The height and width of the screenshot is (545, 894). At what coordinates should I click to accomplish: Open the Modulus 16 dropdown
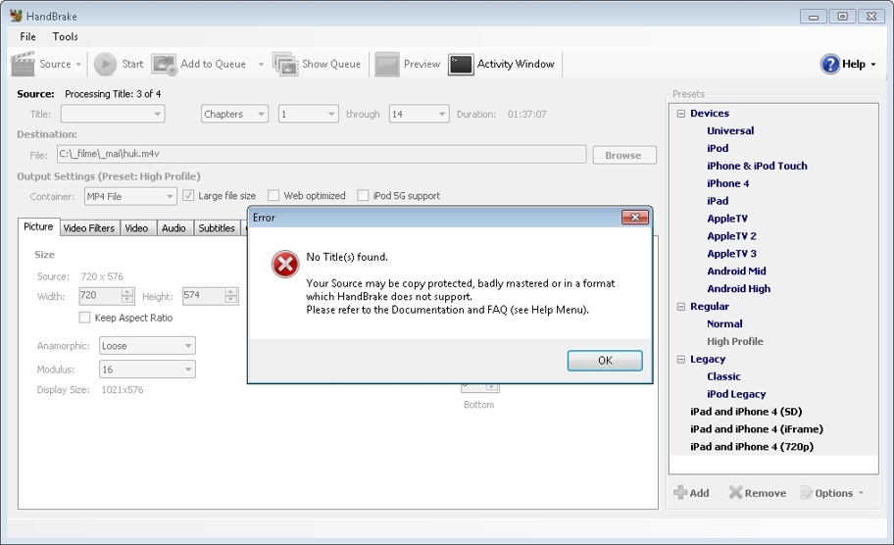(x=147, y=370)
